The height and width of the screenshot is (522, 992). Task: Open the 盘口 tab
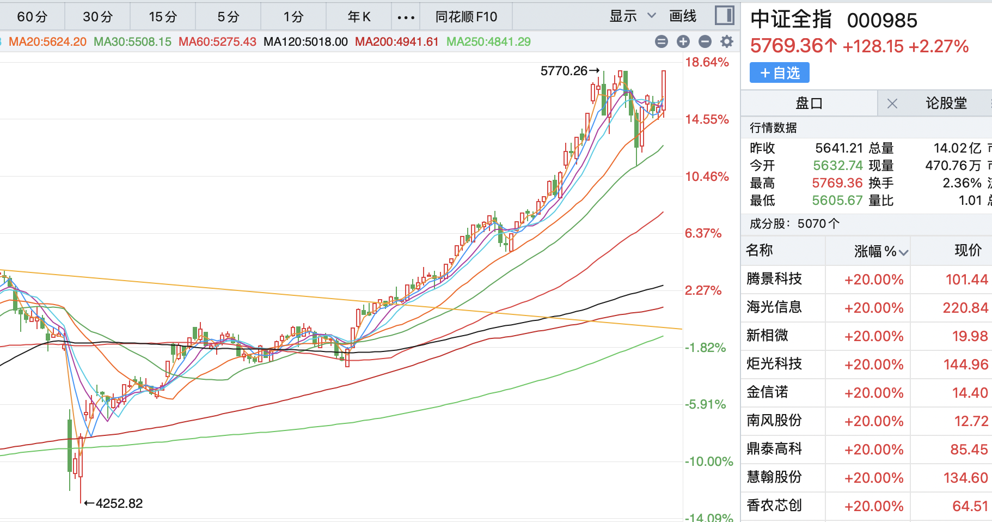pyautogui.click(x=809, y=104)
